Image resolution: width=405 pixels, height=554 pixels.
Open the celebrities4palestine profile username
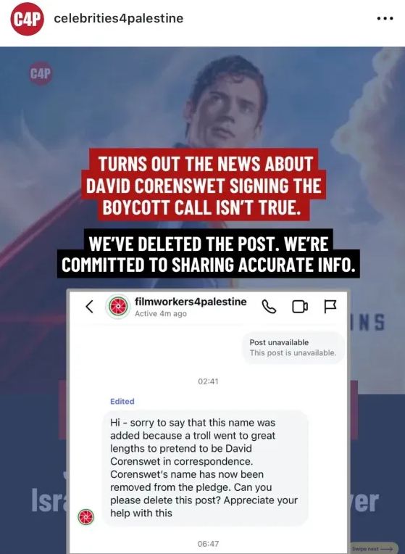pos(119,18)
